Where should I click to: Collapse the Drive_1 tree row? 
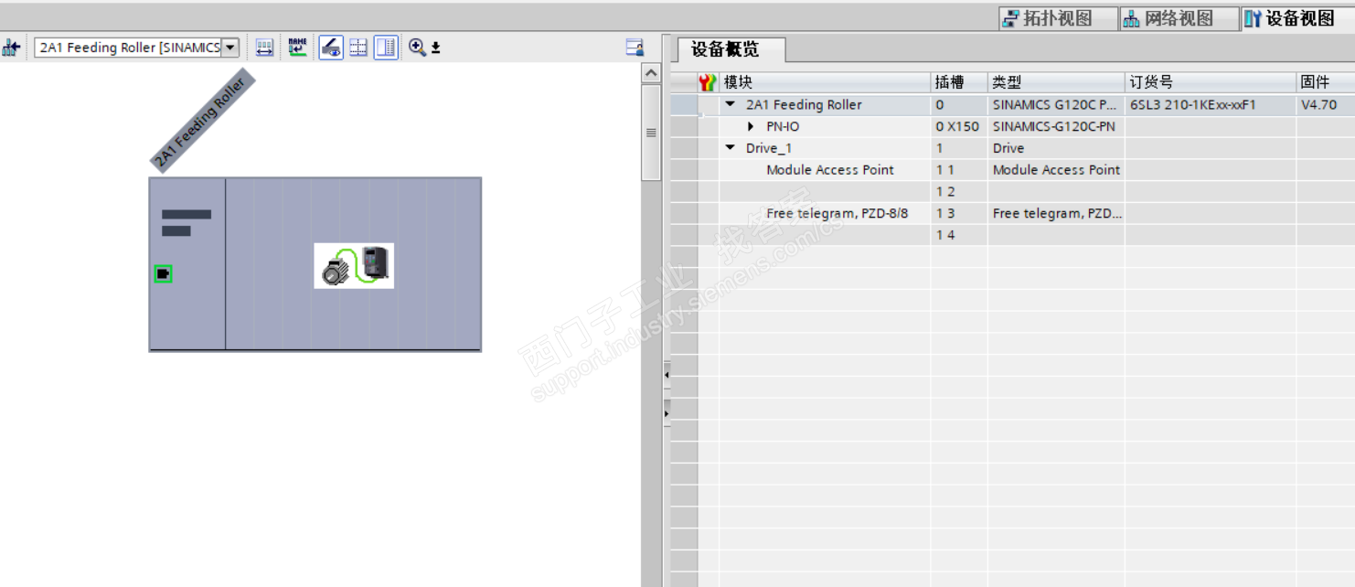click(730, 148)
